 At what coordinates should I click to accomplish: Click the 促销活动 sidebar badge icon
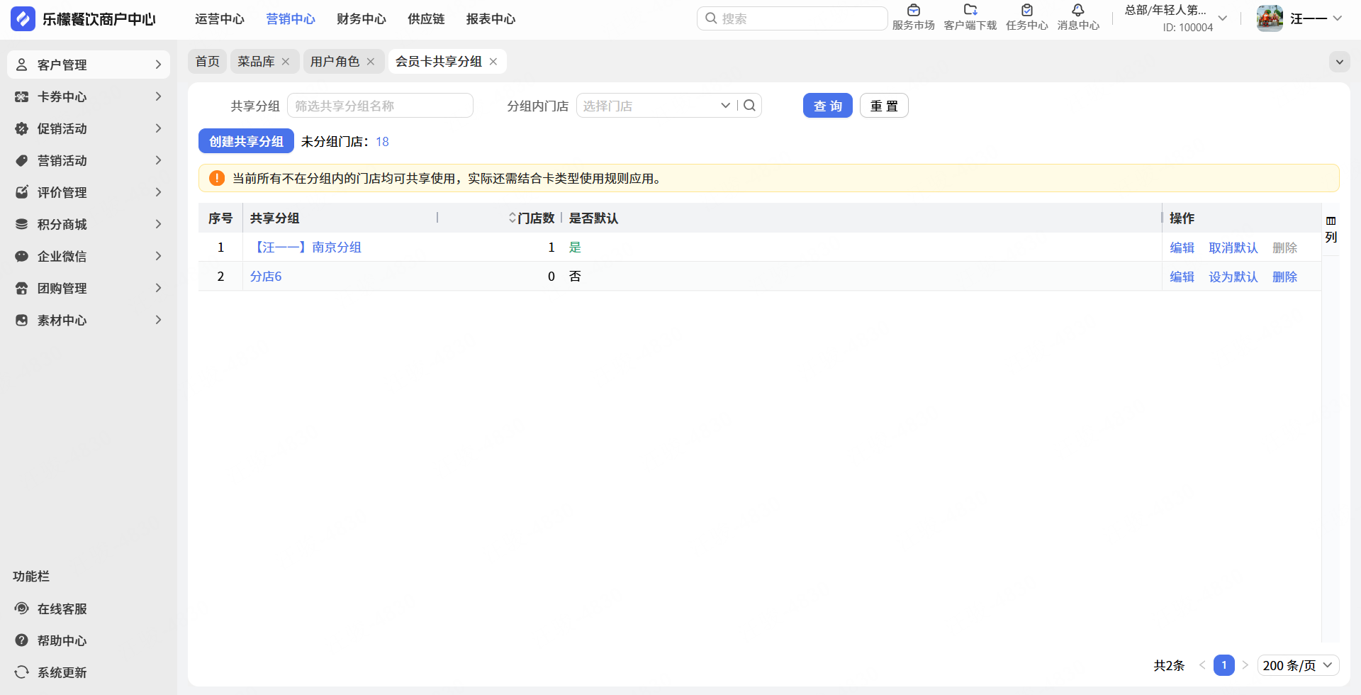[22, 128]
